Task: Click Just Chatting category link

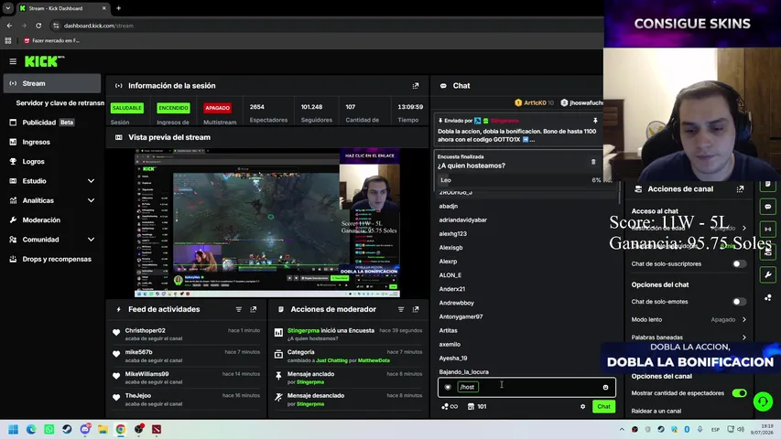Action: tap(331, 360)
